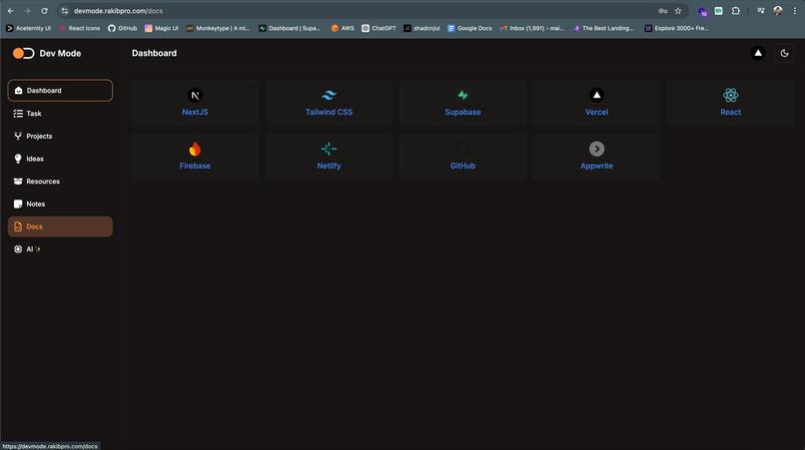This screenshot has width=805, height=450.
Task: Open the Magic UI bookmark
Action: pos(162,28)
